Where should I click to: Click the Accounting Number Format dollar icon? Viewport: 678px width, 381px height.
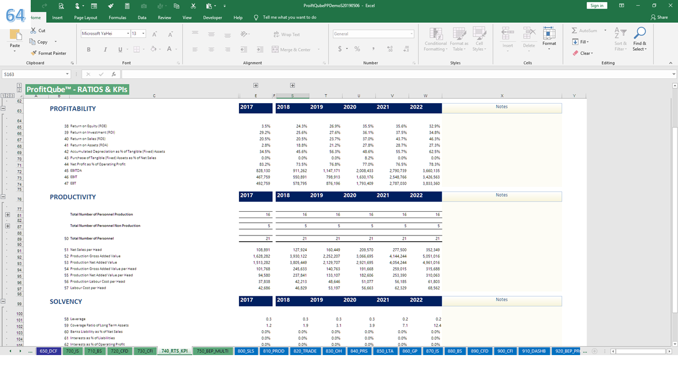pyautogui.click(x=340, y=49)
